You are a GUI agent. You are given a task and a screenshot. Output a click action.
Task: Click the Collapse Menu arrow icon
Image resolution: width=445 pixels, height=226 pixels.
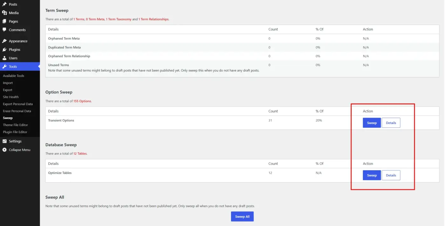coord(4,150)
